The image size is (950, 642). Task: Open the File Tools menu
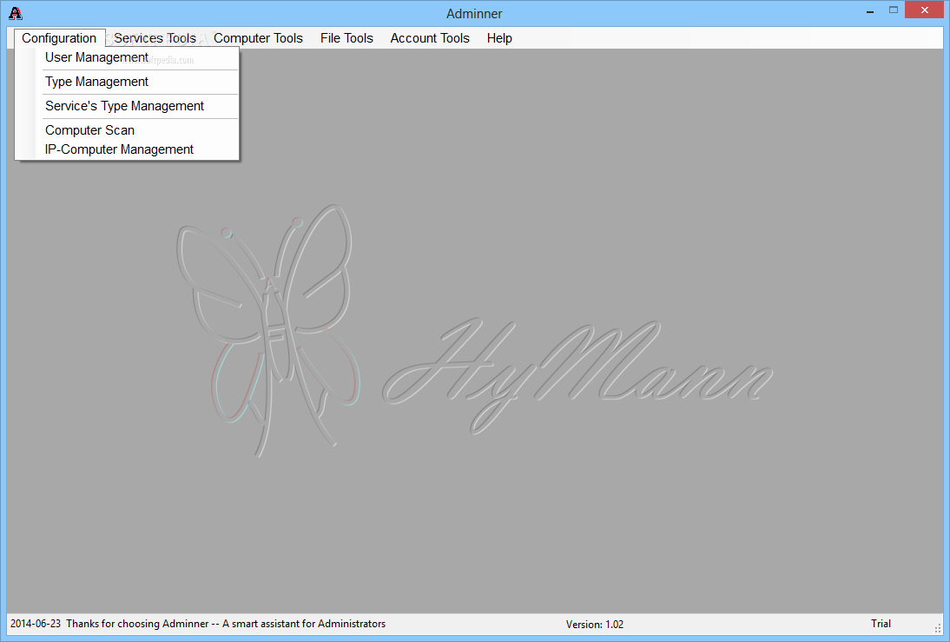(346, 38)
